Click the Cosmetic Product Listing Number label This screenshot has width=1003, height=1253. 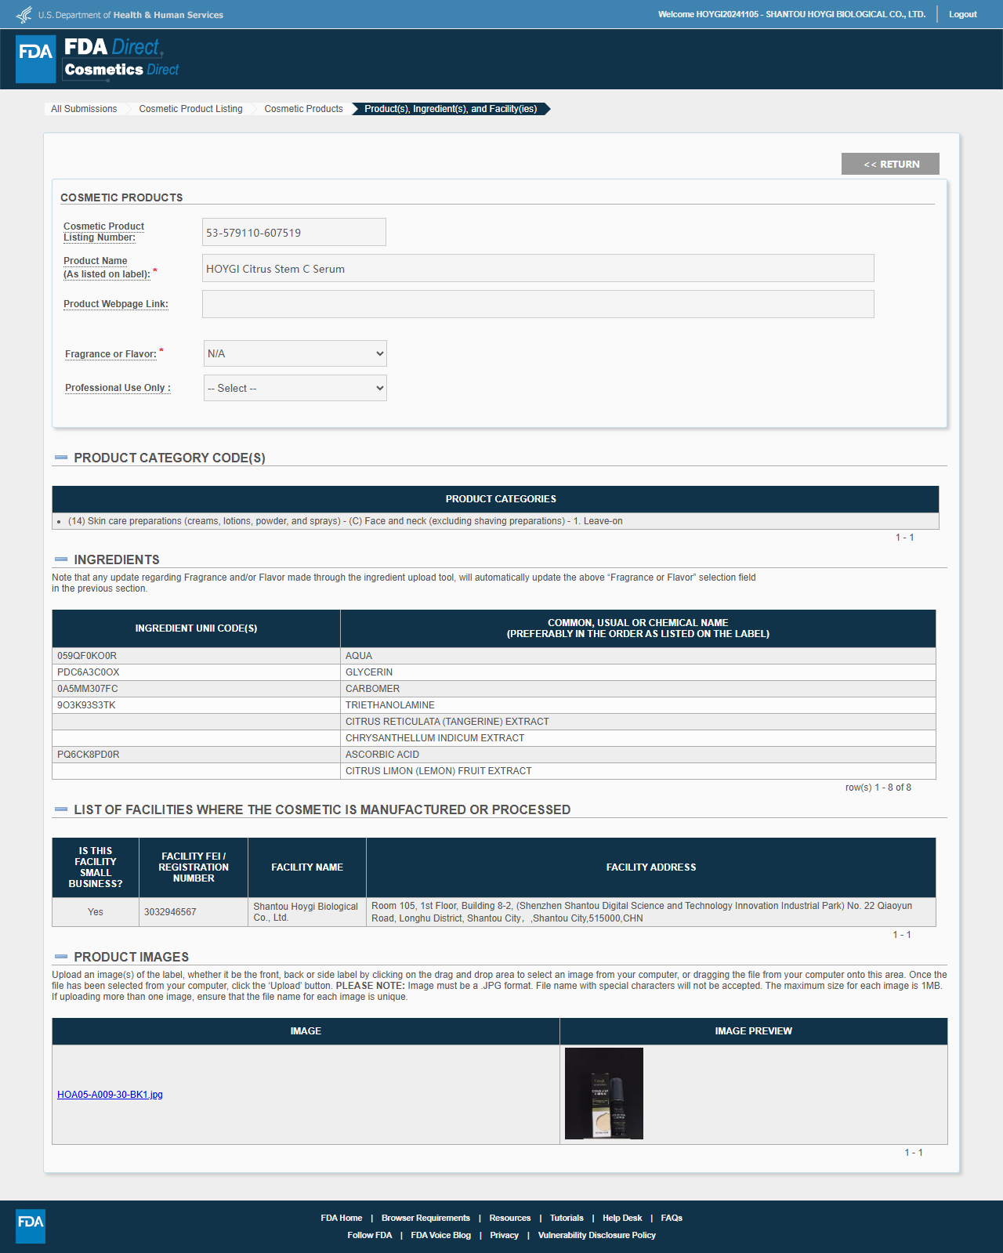(103, 232)
